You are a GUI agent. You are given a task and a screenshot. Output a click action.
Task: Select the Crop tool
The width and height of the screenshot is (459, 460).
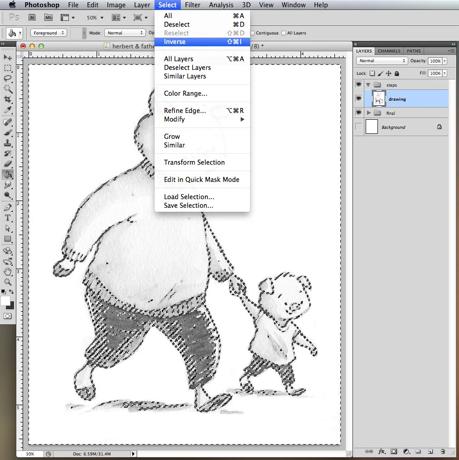click(8, 99)
